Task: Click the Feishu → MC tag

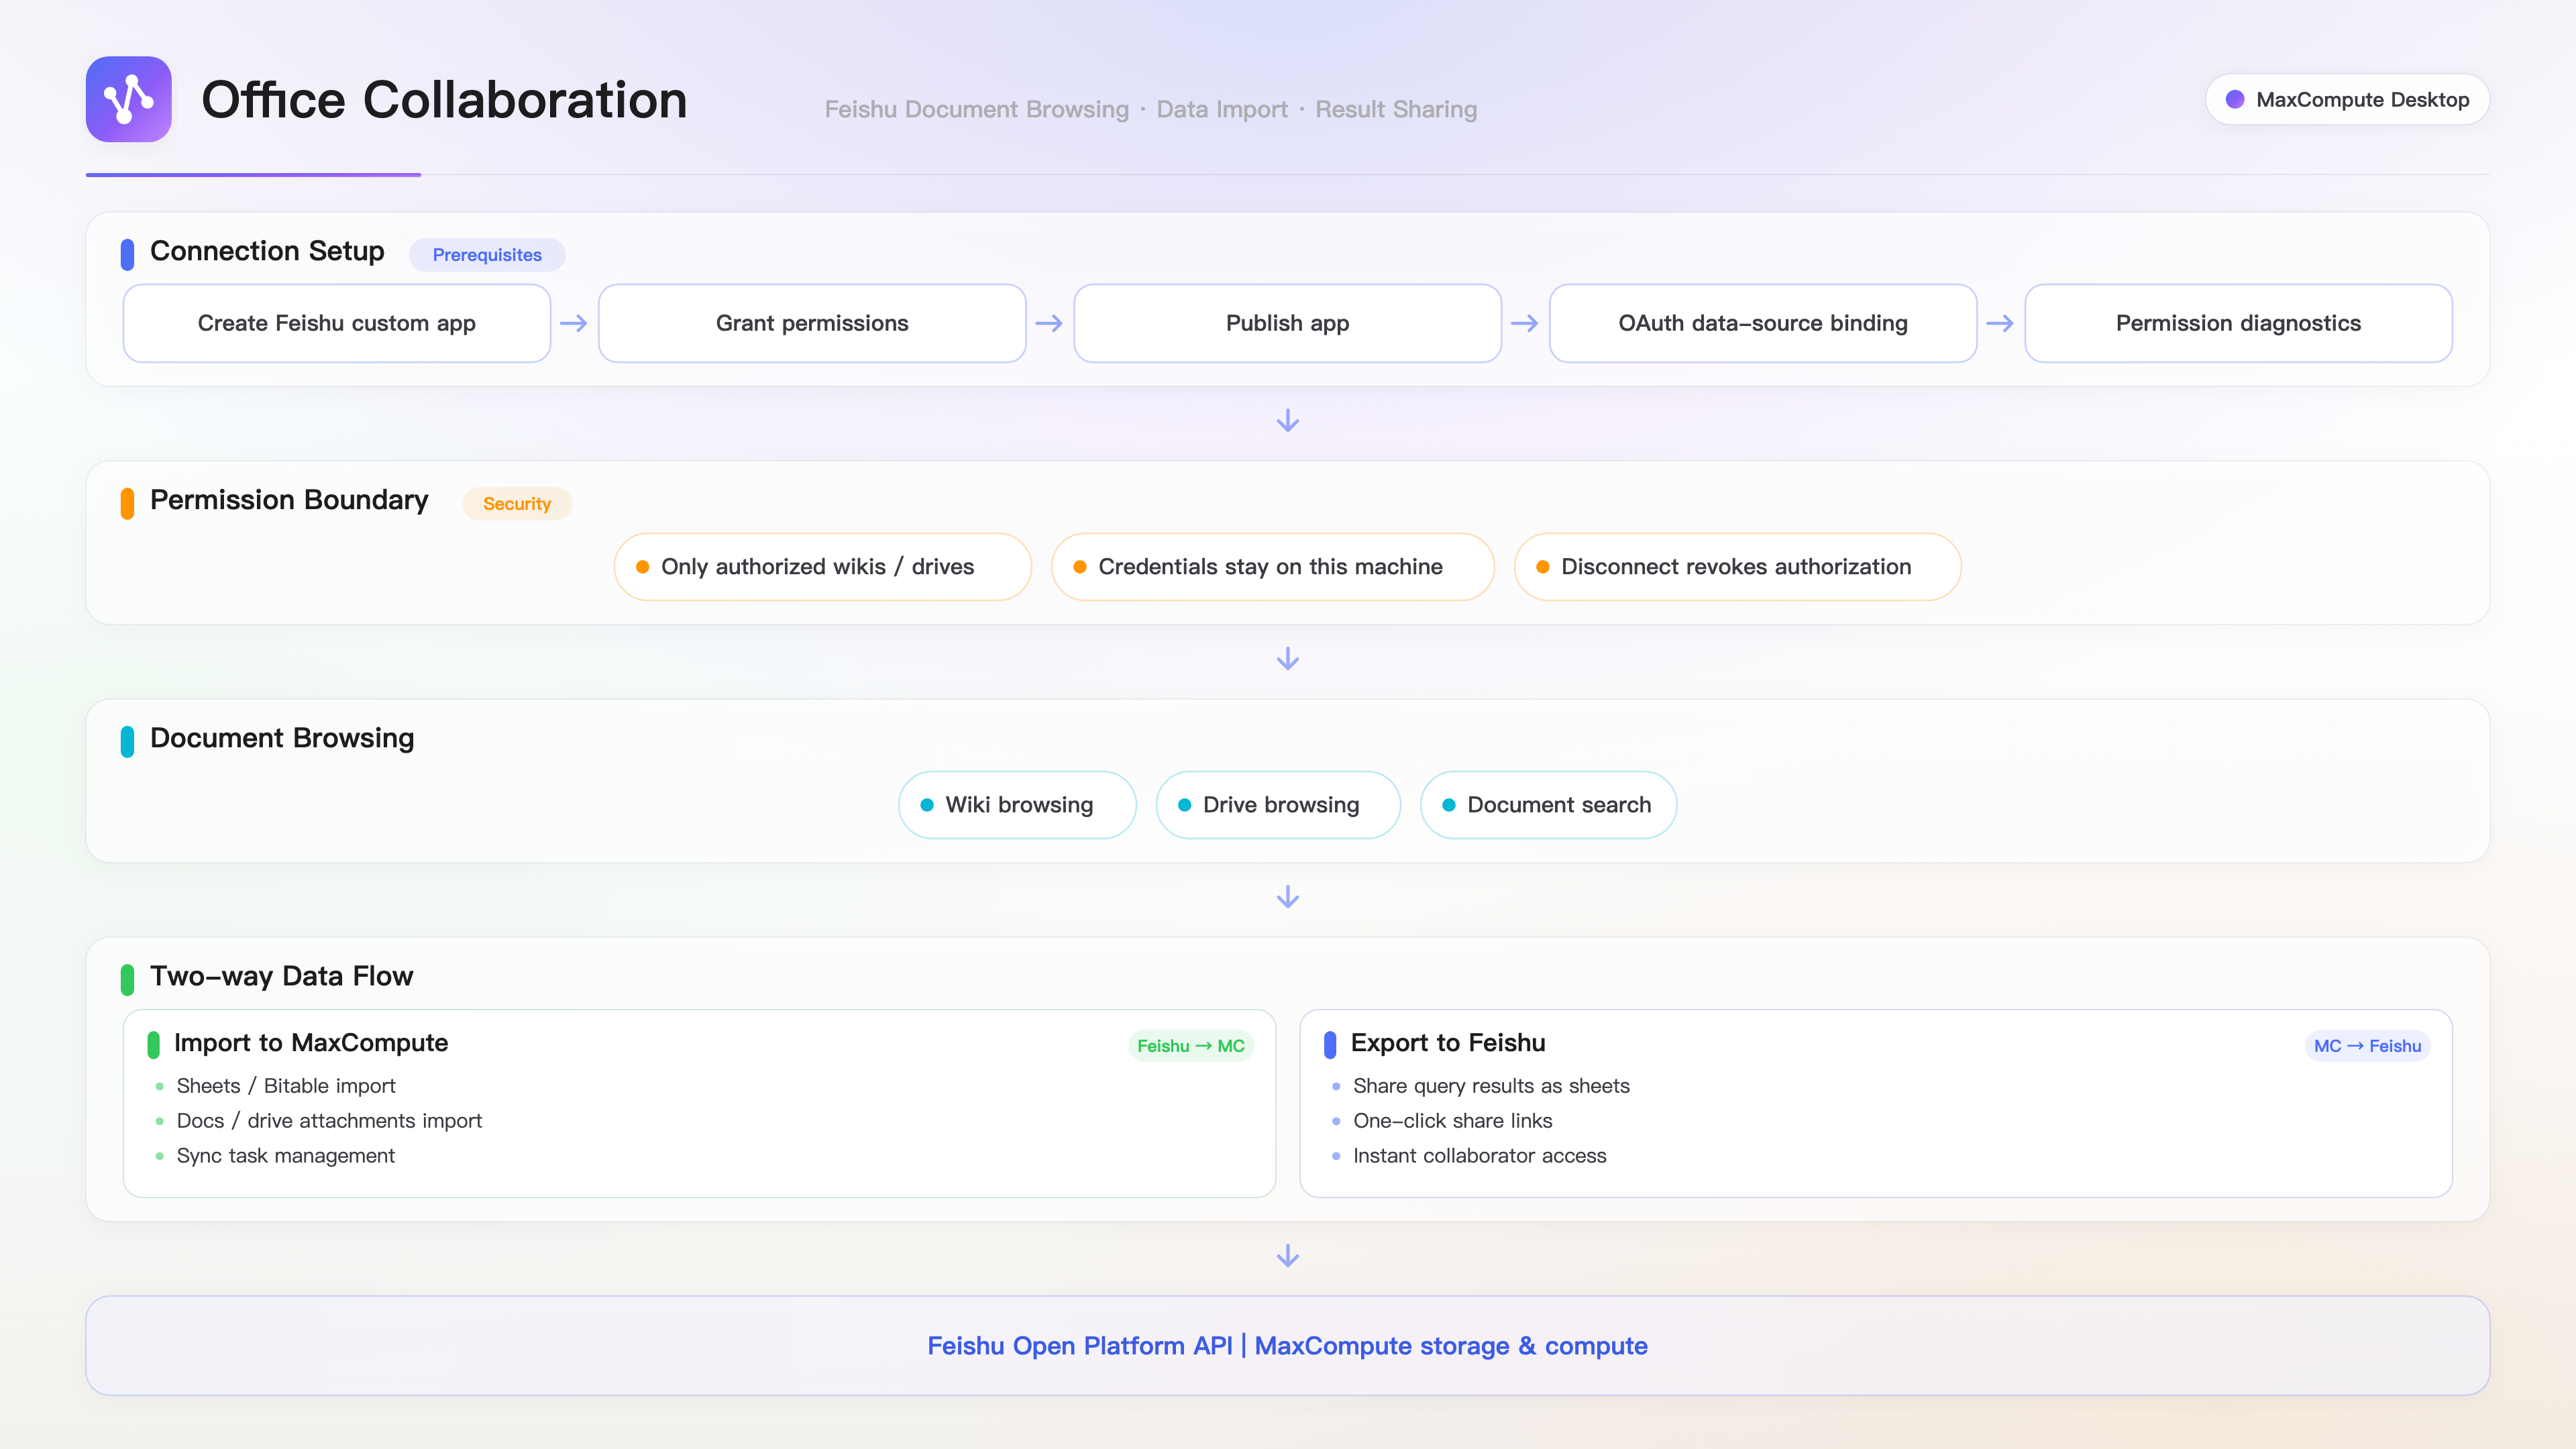Action: (1190, 1046)
